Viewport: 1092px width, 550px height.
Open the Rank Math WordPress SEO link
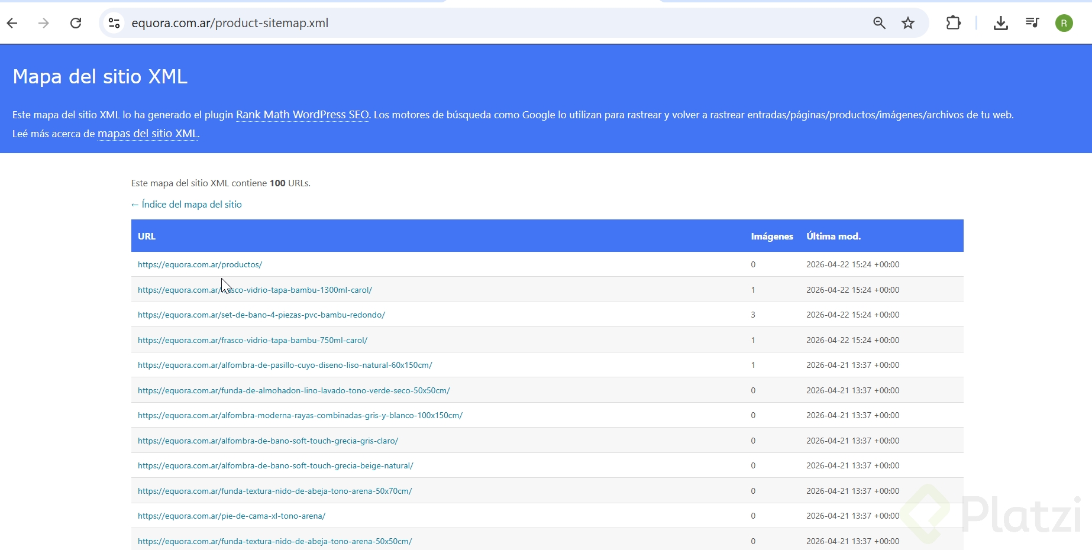(x=302, y=115)
